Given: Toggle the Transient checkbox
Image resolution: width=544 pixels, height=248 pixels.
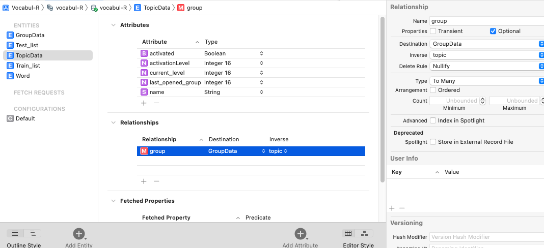Looking at the screenshot, I should click(433, 31).
